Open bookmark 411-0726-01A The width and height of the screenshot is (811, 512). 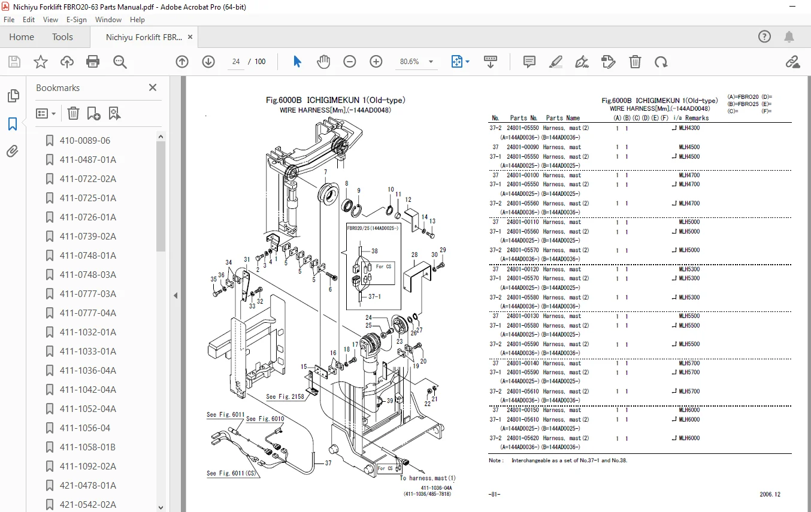(88, 217)
